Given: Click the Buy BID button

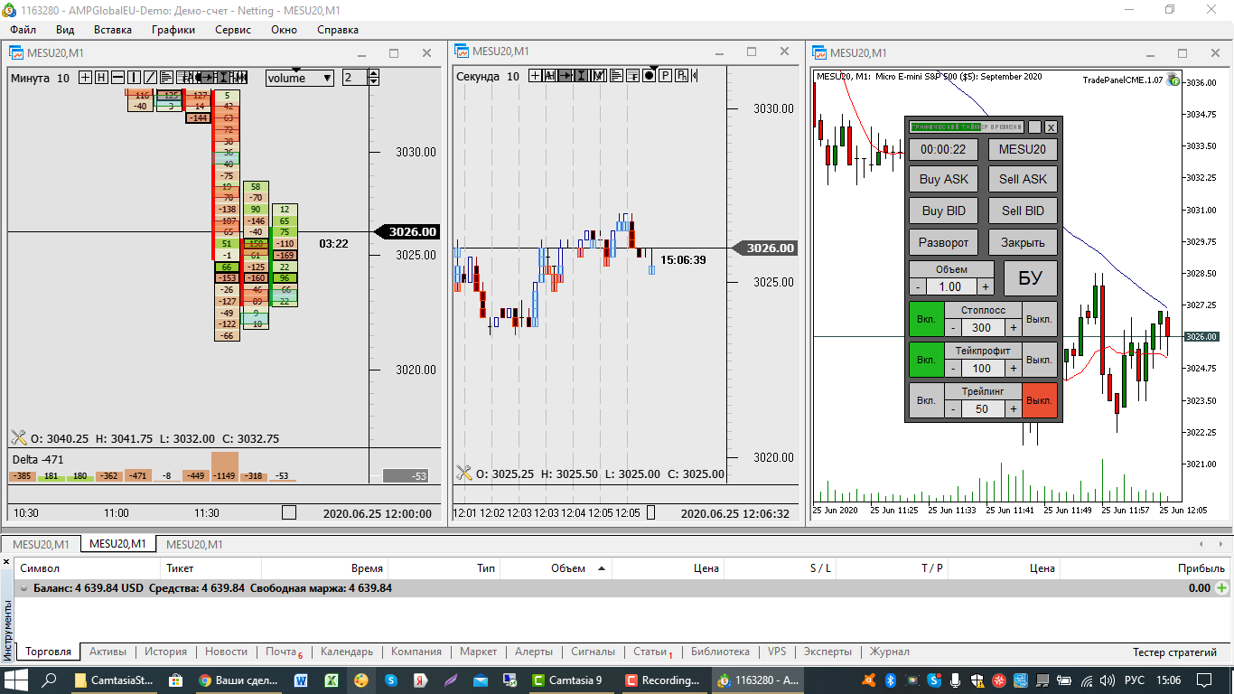Looking at the screenshot, I should pos(943,211).
